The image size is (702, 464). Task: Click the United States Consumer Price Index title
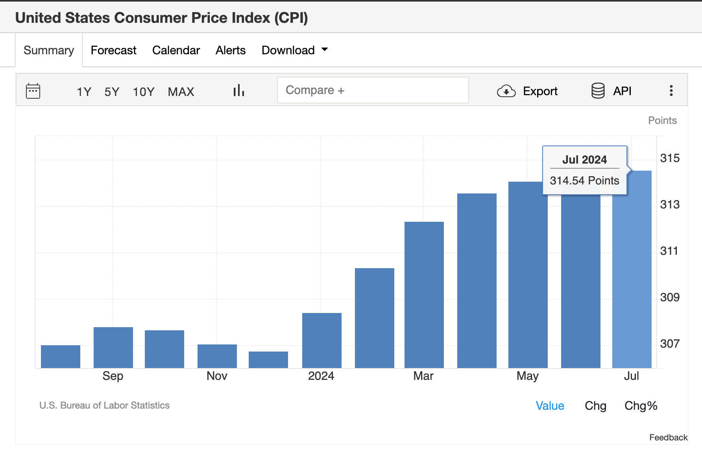click(161, 18)
